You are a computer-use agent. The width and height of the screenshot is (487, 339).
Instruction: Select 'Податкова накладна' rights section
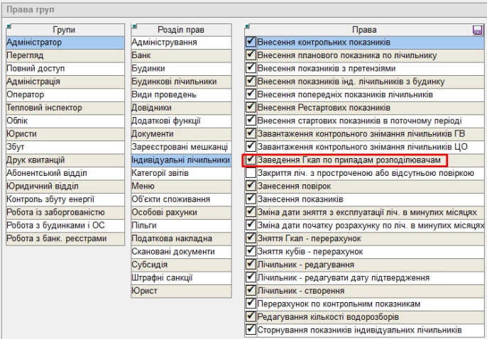181,238
